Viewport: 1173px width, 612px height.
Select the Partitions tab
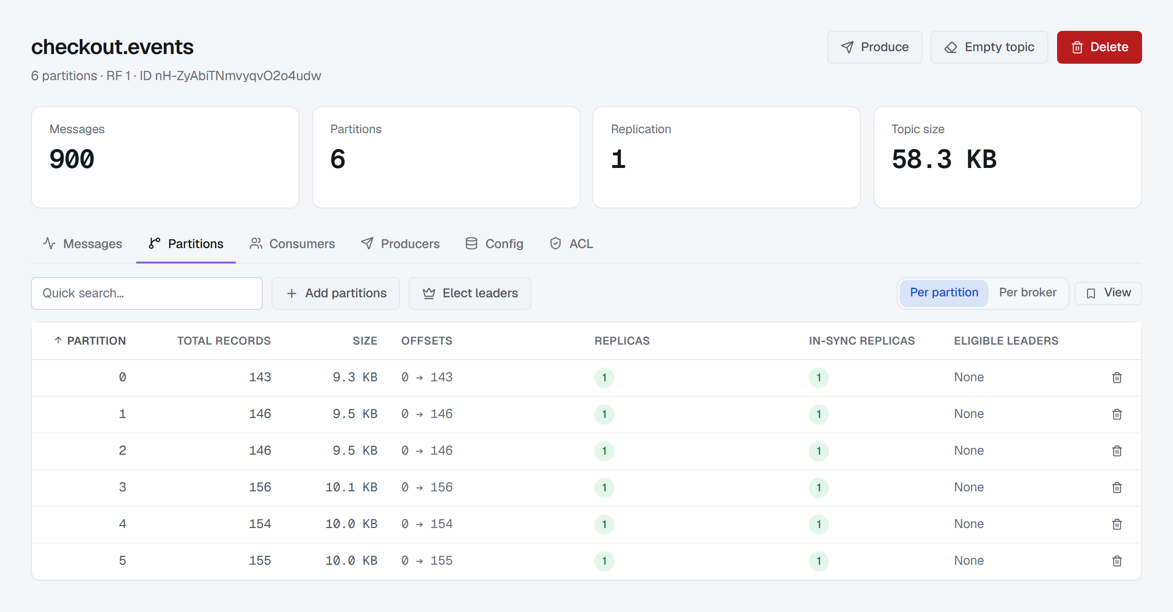(x=186, y=244)
